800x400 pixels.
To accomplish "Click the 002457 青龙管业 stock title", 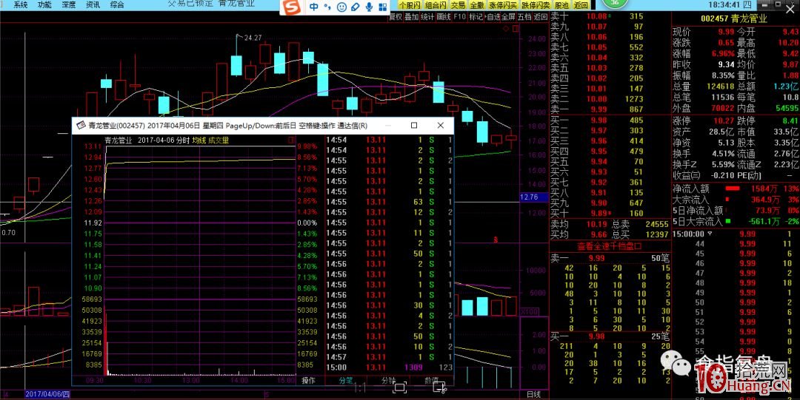I will point(733,18).
